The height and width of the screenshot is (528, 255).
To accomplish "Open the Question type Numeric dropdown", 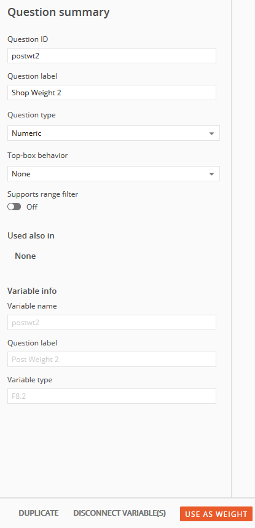I will [x=114, y=133].
